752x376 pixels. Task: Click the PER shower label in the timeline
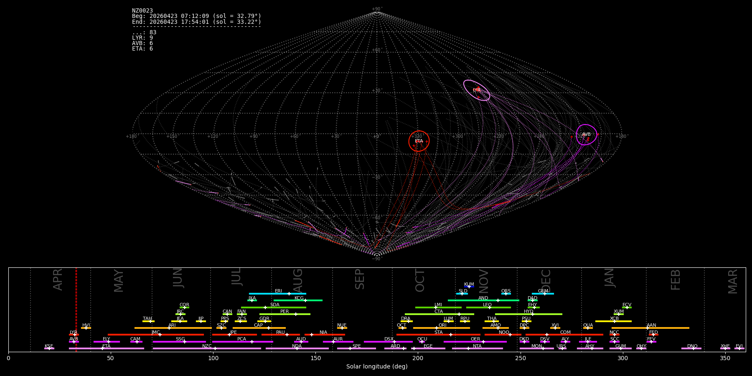285,312
